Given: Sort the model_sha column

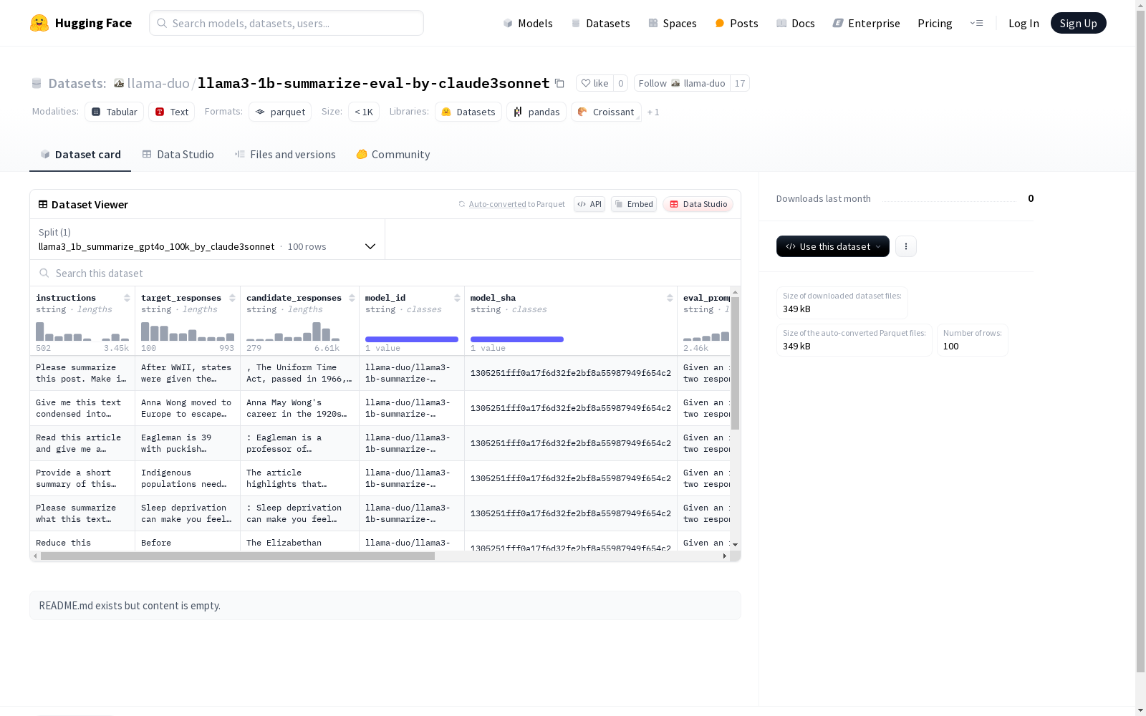Looking at the screenshot, I should point(670,298).
